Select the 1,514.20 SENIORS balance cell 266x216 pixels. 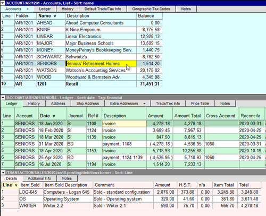point(149,64)
